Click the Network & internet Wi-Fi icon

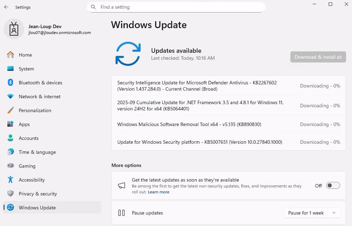(10, 97)
